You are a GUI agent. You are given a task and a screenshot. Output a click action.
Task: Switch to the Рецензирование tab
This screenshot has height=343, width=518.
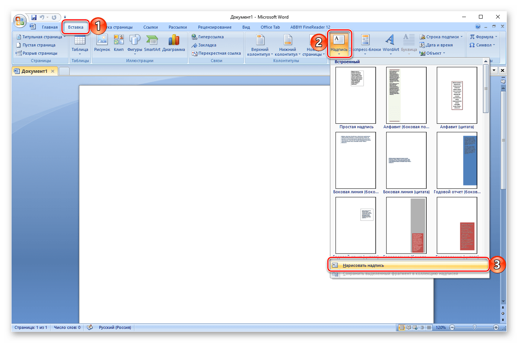pos(214,27)
